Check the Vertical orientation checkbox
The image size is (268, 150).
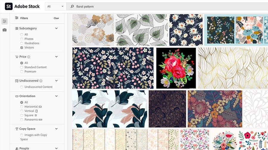pyautogui.click(x=21, y=111)
